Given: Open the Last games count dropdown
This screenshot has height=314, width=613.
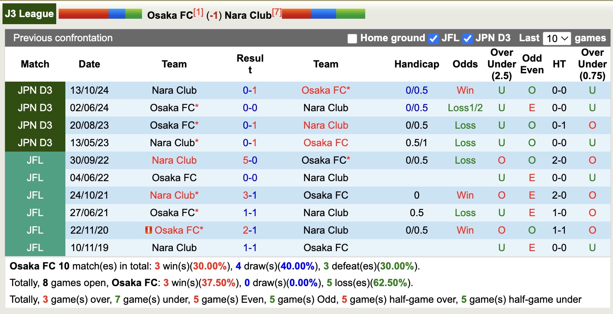Looking at the screenshot, I should pyautogui.click(x=557, y=38).
